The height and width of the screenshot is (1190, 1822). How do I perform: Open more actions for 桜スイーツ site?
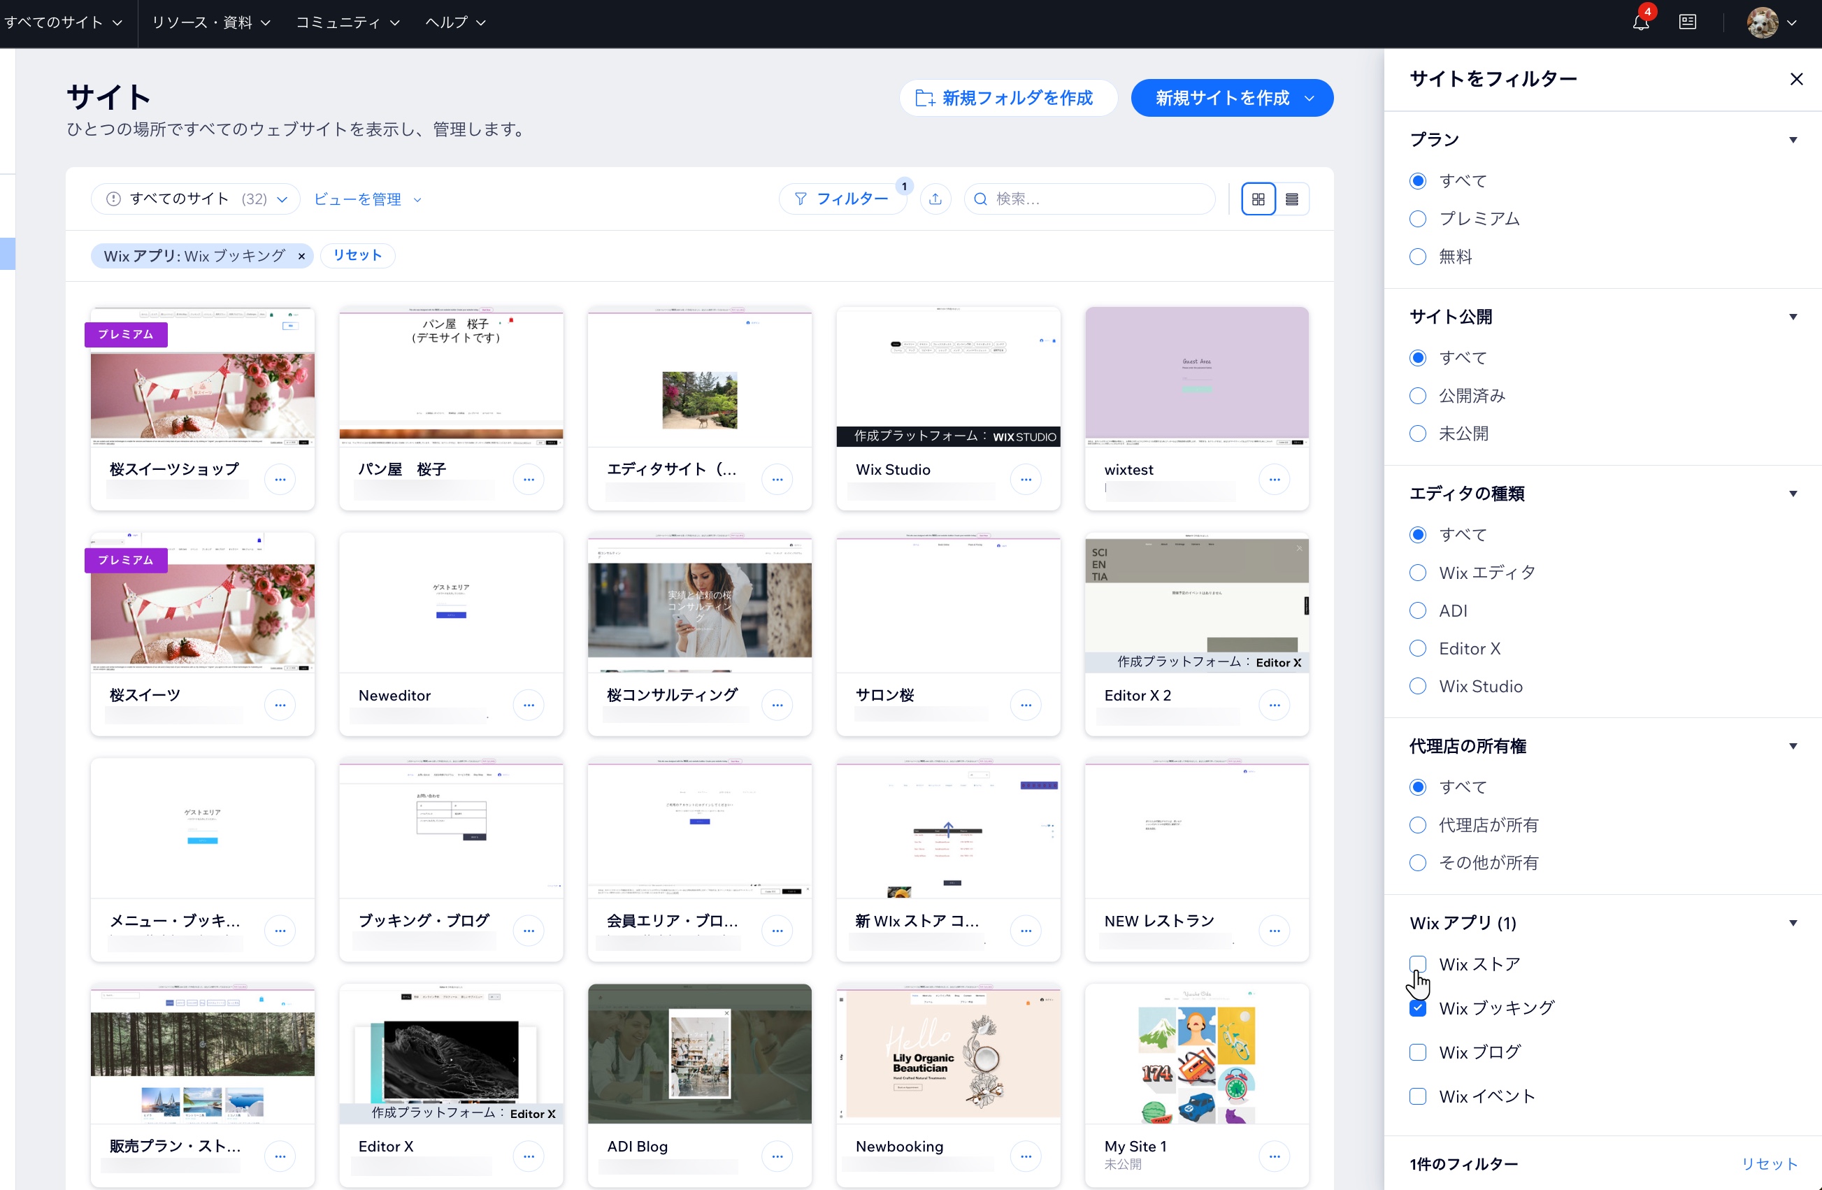coord(280,705)
